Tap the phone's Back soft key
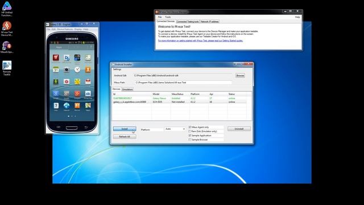Screen dimensions: 364x205 click(x=86, y=128)
